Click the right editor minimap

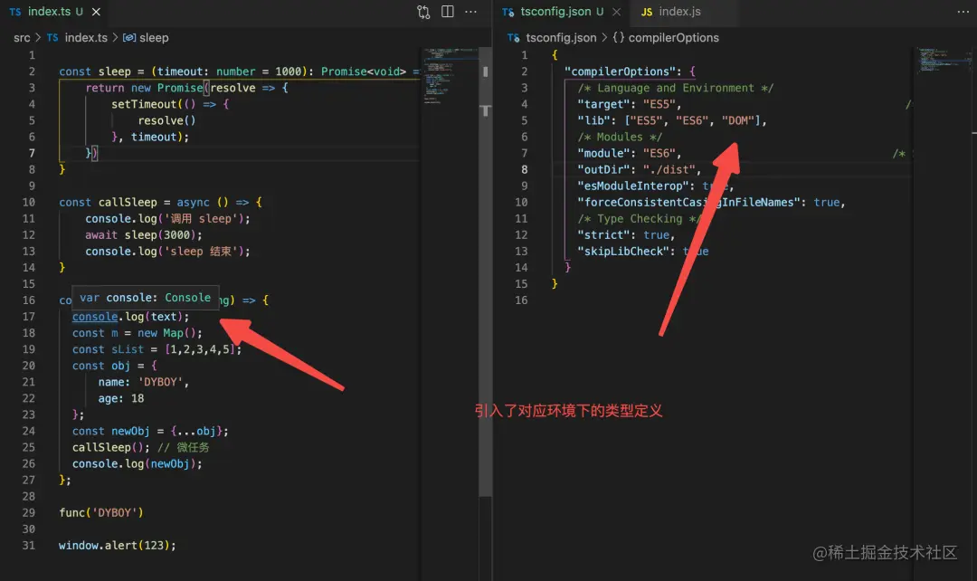(944, 60)
